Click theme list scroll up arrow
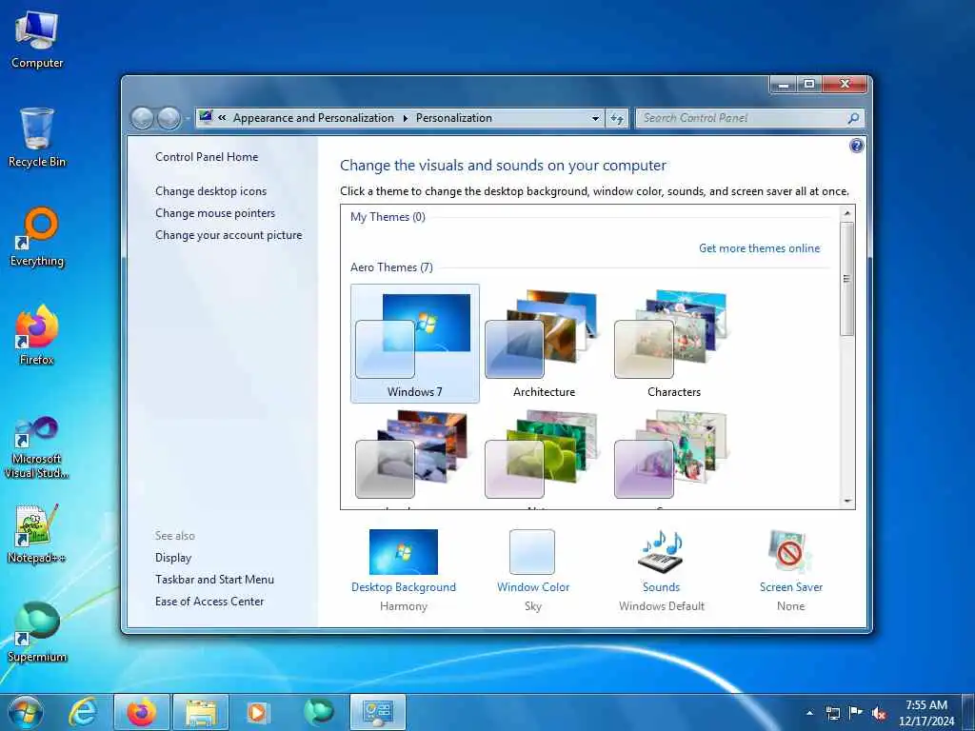Image resolution: width=975 pixels, height=731 pixels. (846, 213)
